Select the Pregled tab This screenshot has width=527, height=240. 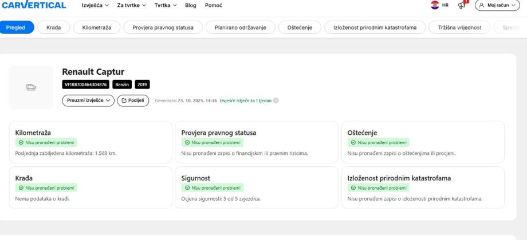[16, 27]
